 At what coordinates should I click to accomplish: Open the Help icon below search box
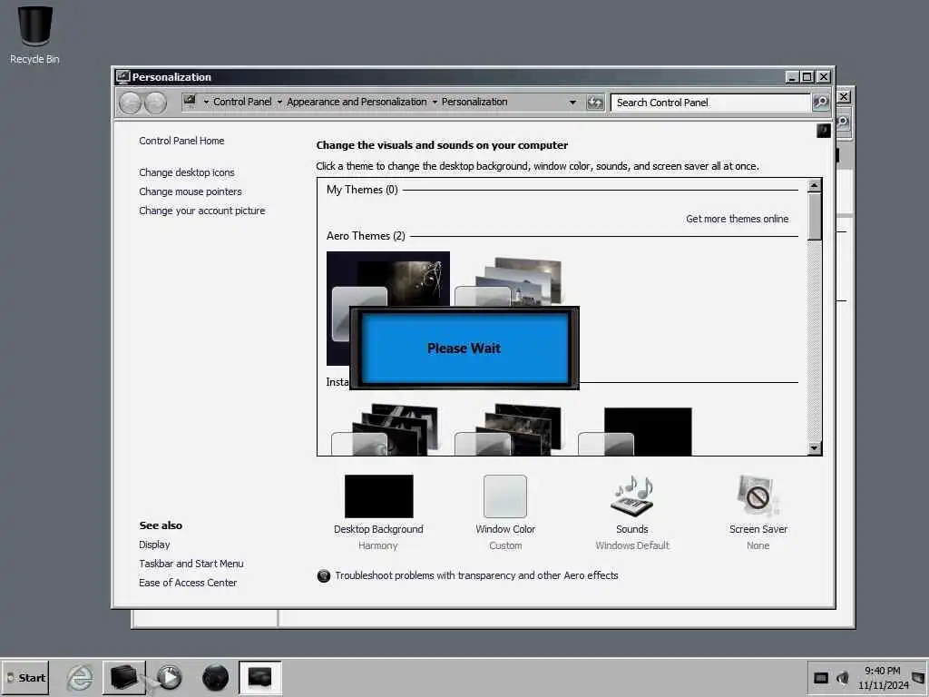[823, 131]
